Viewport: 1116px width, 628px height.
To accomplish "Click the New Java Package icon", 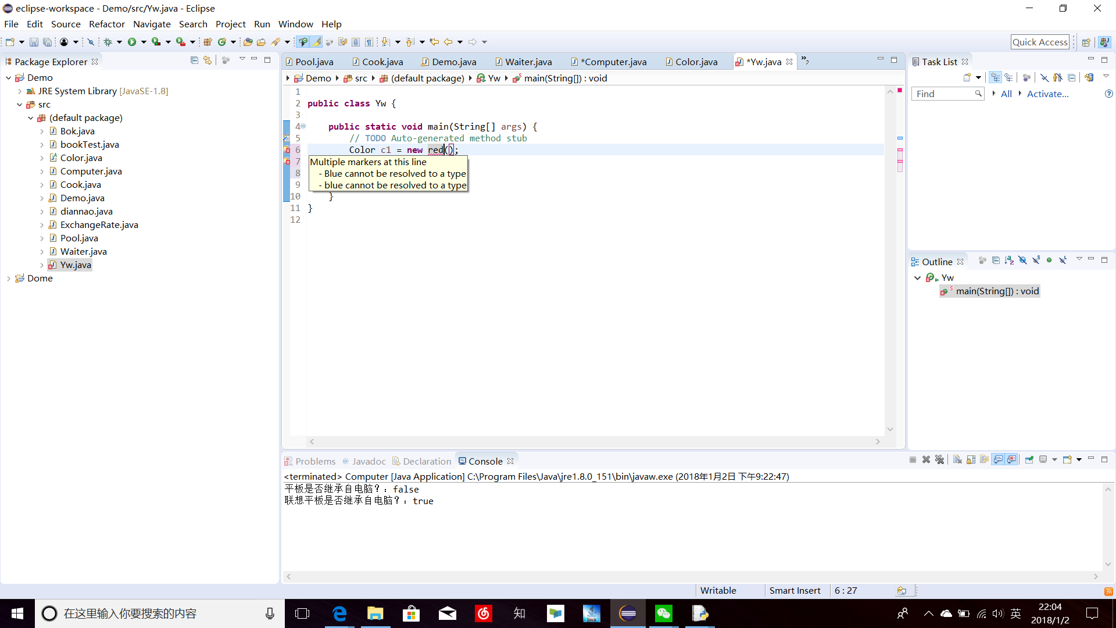I will (x=208, y=42).
